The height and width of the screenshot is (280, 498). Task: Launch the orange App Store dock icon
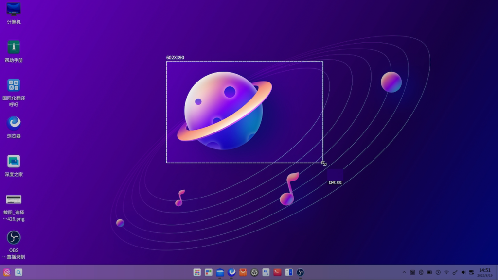click(243, 272)
